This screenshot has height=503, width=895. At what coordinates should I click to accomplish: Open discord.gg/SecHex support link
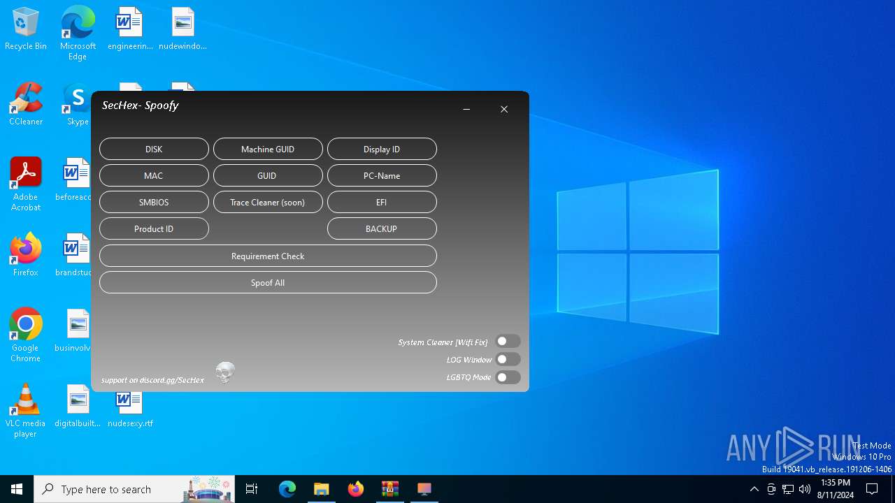(152, 380)
